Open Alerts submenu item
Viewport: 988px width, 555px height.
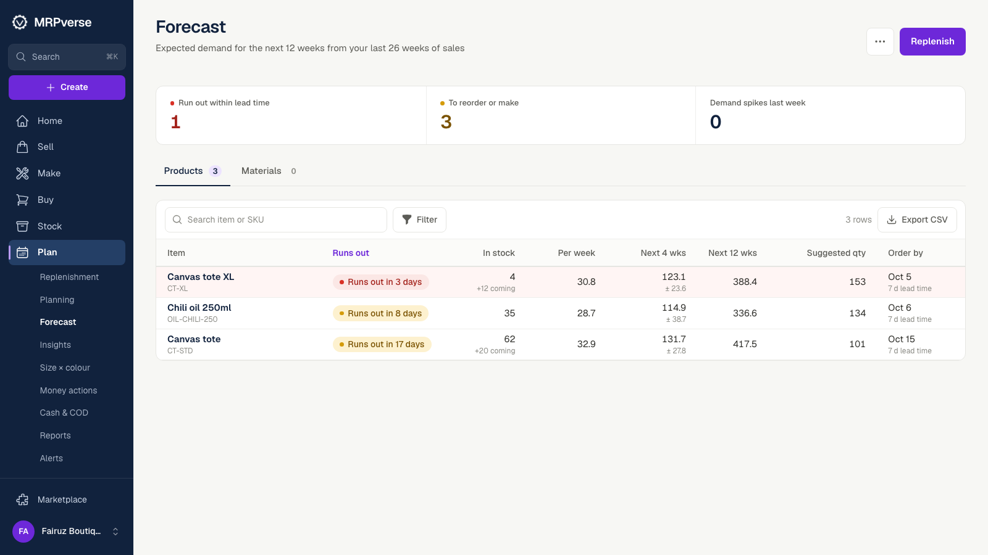pyautogui.click(x=51, y=458)
